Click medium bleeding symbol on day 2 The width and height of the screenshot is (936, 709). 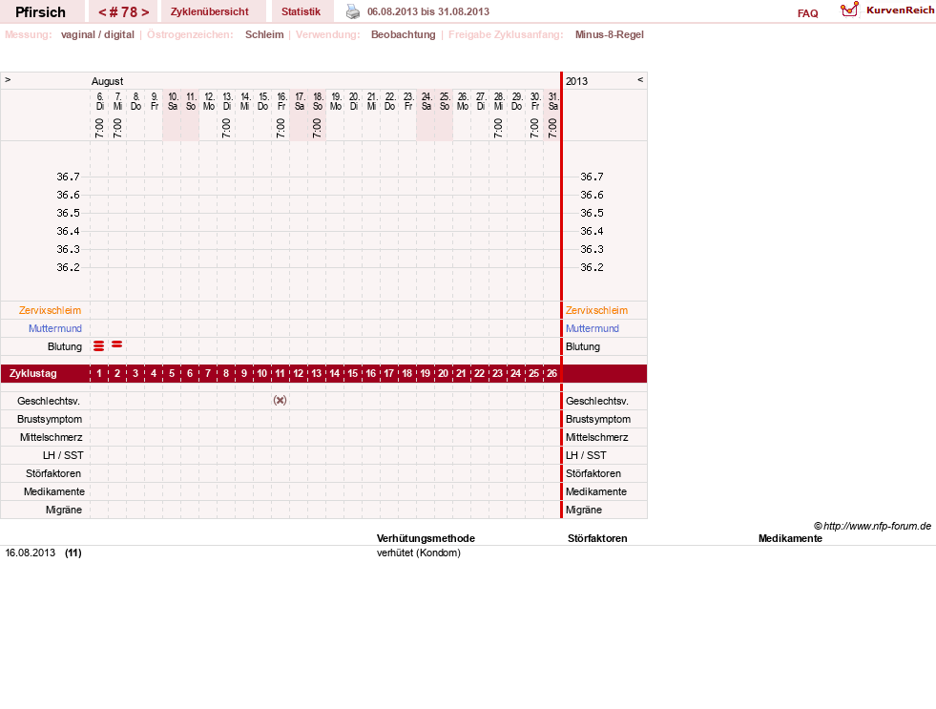(117, 344)
